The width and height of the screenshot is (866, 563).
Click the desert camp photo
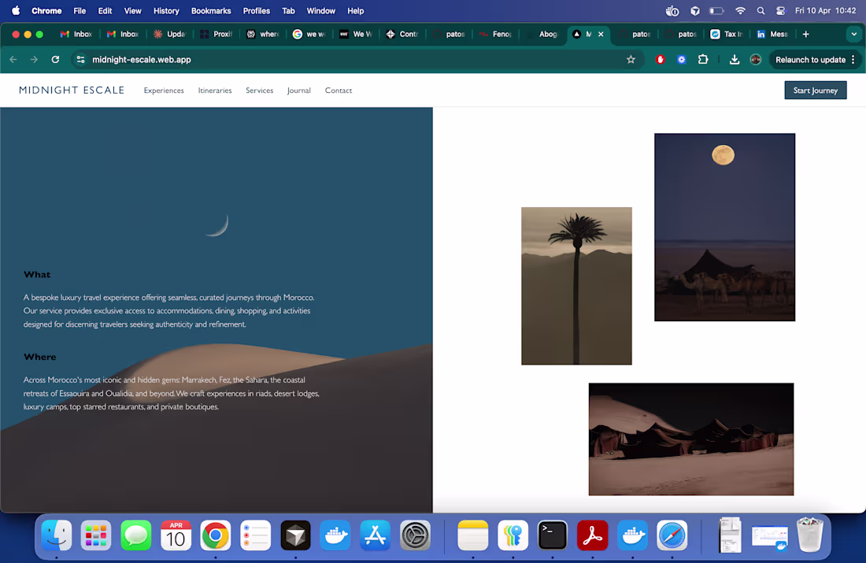point(690,439)
